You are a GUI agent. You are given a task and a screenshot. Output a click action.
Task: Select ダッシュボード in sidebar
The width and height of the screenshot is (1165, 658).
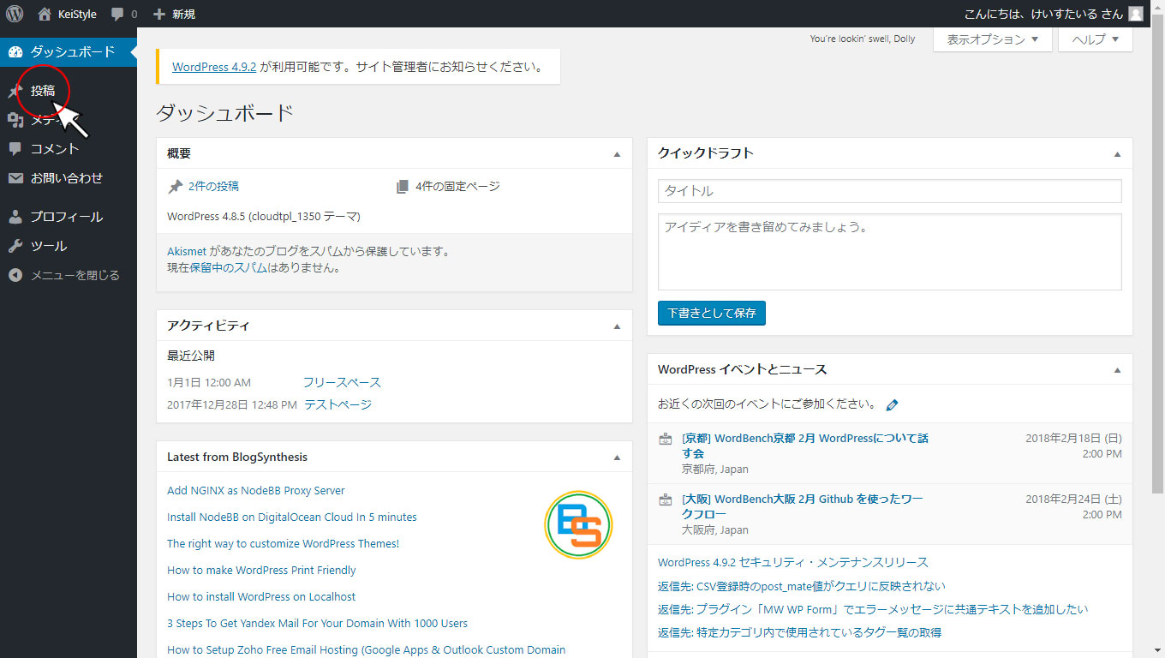point(69,52)
